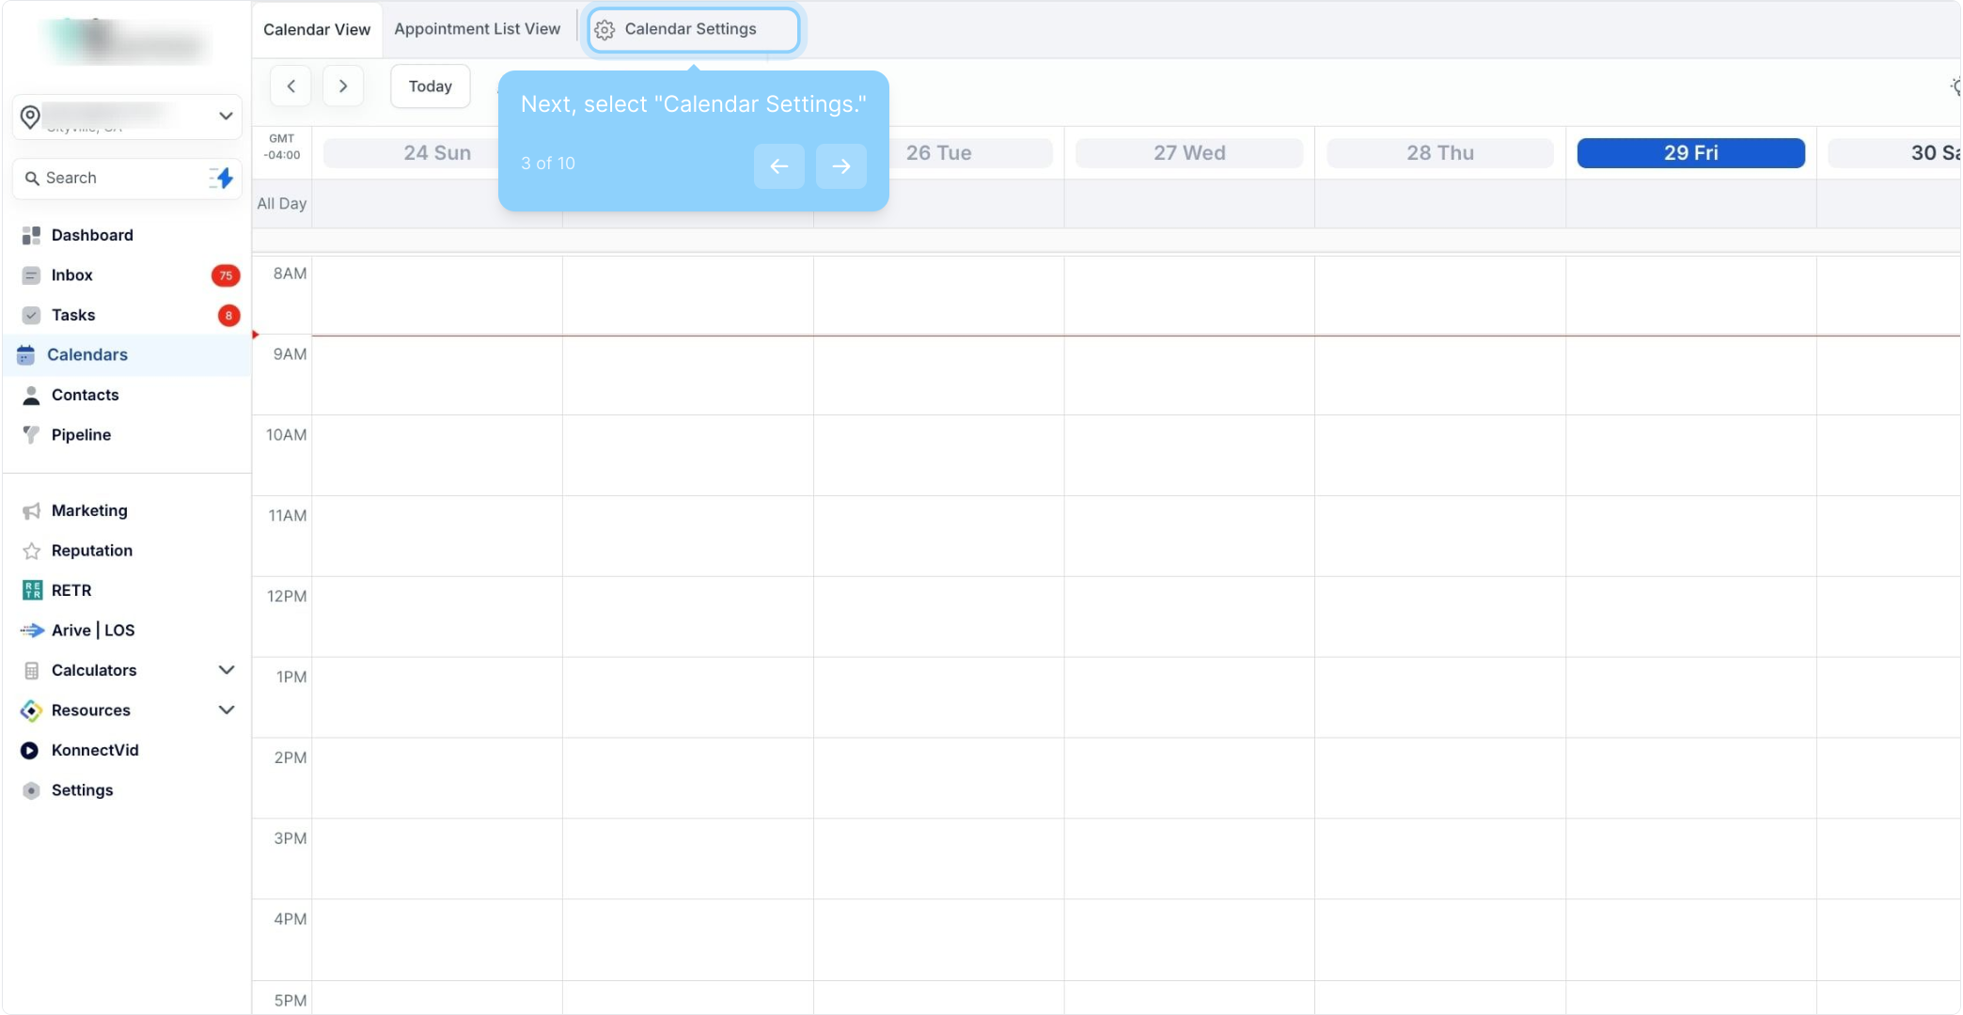Screen dimensions: 1963x1015
Task: Go to previous week chevron
Action: click(x=291, y=86)
